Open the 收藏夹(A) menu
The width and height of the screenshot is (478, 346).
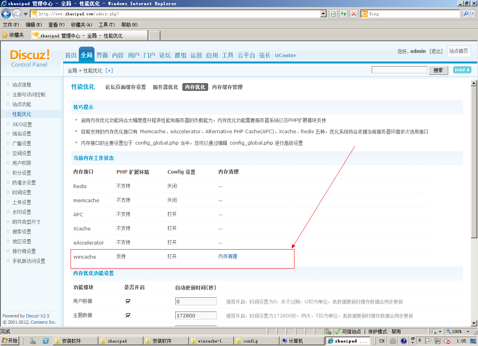click(82, 25)
